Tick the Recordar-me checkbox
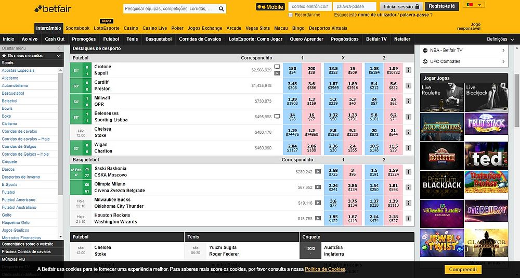 (291, 15)
